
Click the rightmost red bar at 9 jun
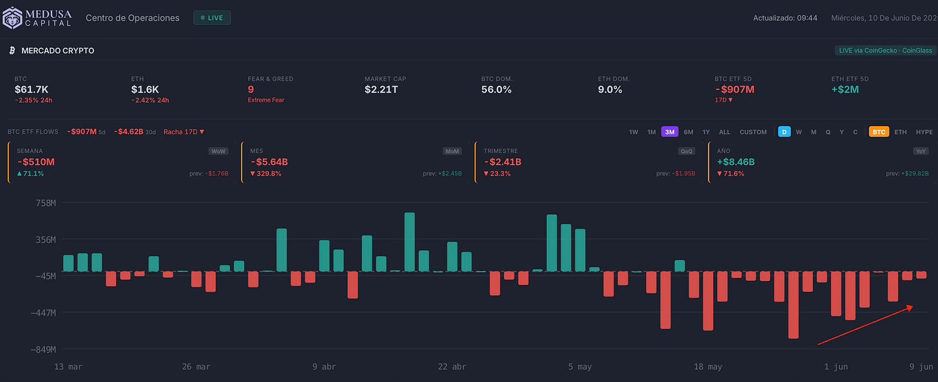921,275
